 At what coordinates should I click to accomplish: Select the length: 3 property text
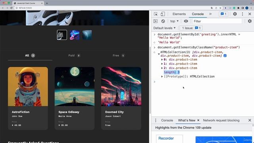(x=171, y=72)
